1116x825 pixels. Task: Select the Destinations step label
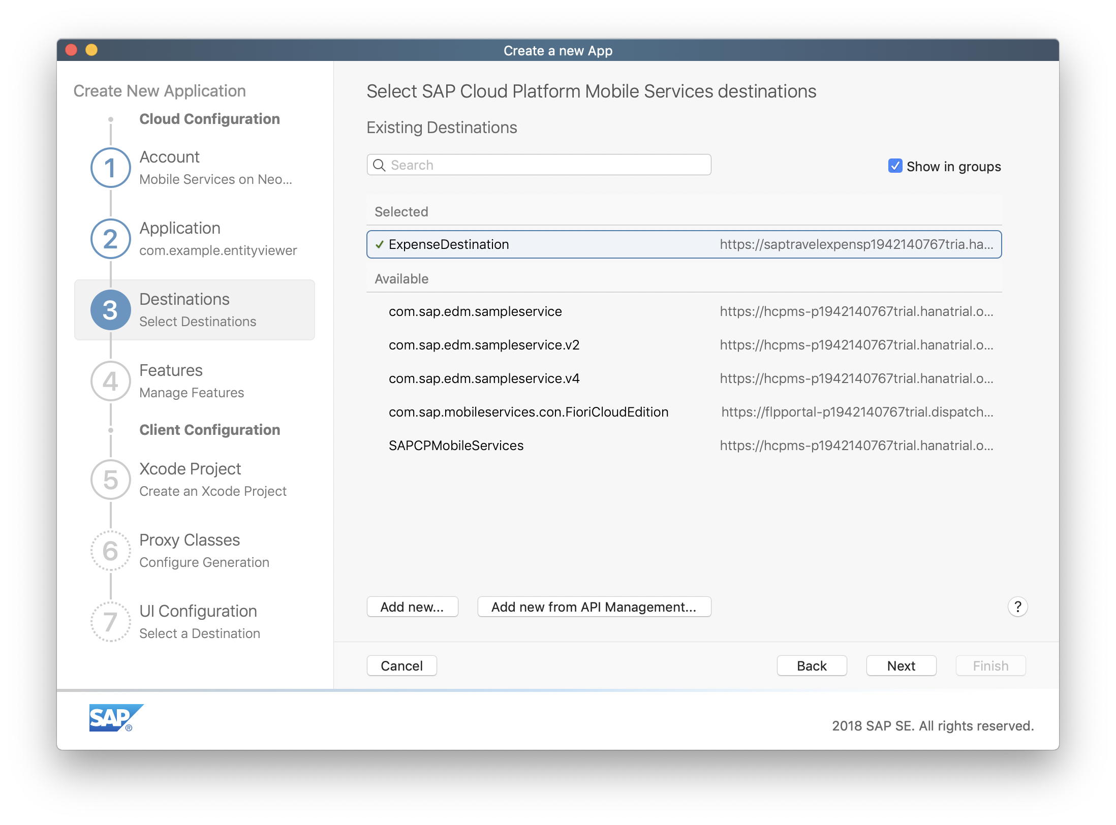point(184,299)
